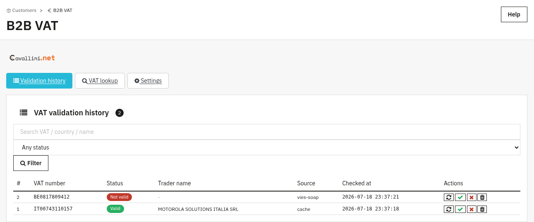Mark IT00743110157 as valid with green check
This screenshot has height=222, width=534.
460,209
